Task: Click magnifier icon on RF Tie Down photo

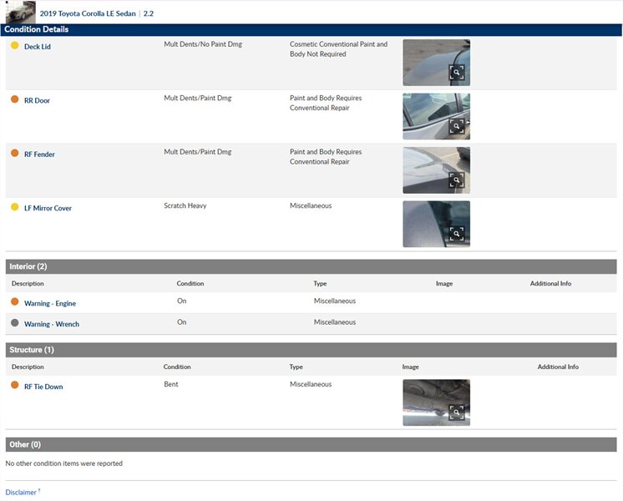Action: [x=456, y=412]
